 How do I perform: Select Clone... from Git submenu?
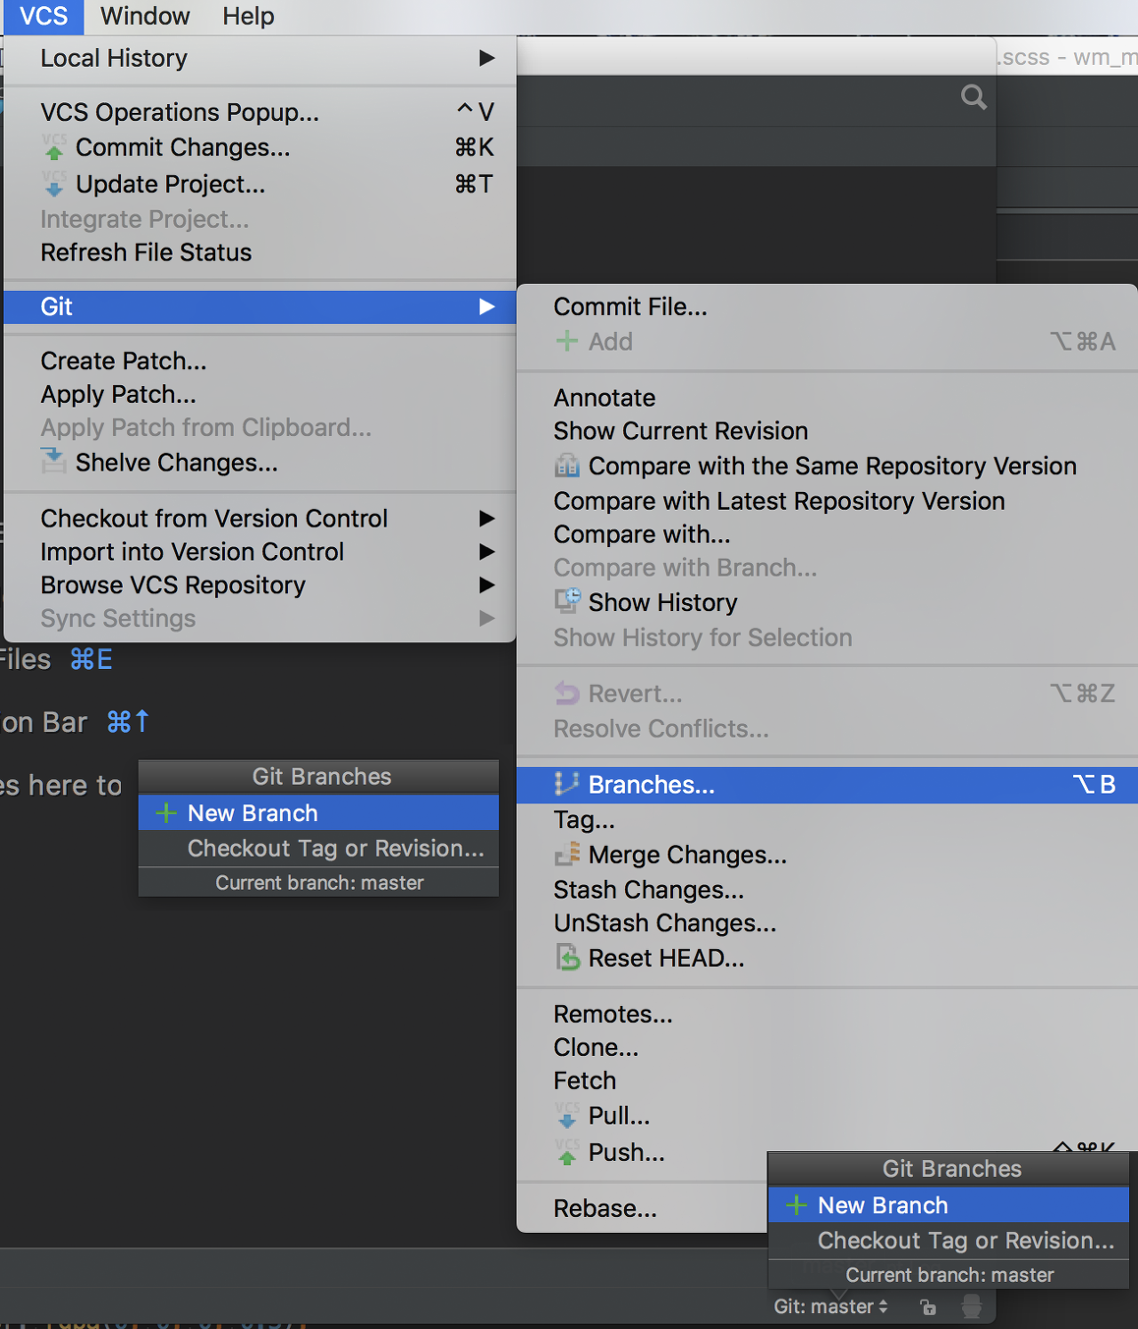pos(827,1048)
